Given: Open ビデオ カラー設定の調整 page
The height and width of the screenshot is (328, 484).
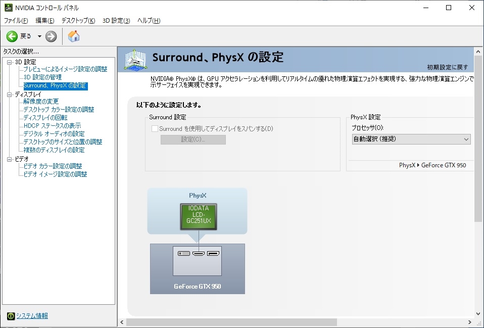Looking at the screenshot, I should coord(53,166).
